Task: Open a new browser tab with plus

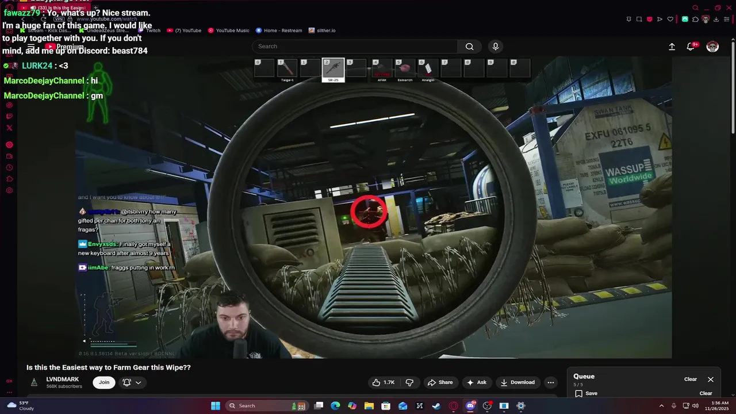Action: pyautogui.click(x=95, y=7)
